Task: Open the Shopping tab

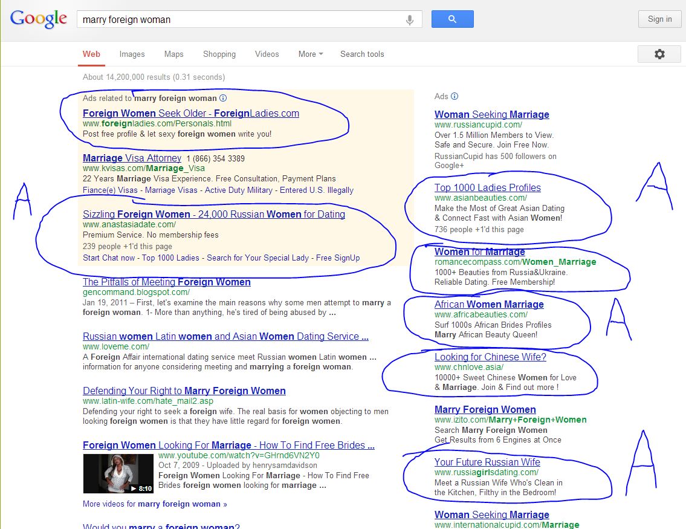Action: (x=219, y=54)
